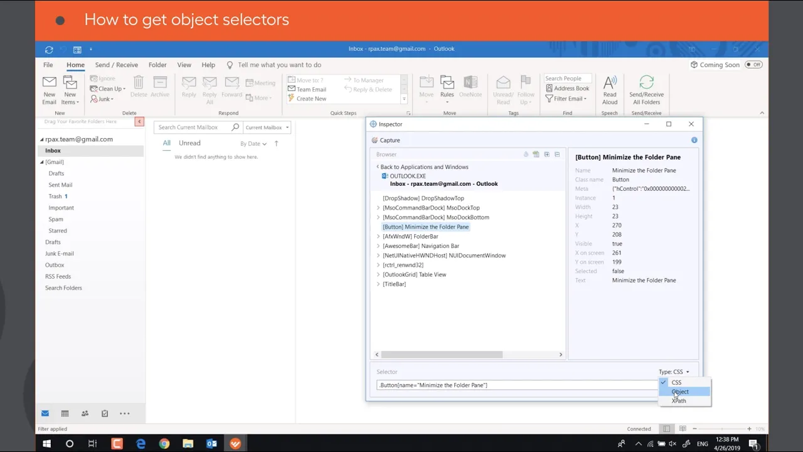This screenshot has width=803, height=452.
Task: Open Windows Start menu
Action: click(46, 444)
